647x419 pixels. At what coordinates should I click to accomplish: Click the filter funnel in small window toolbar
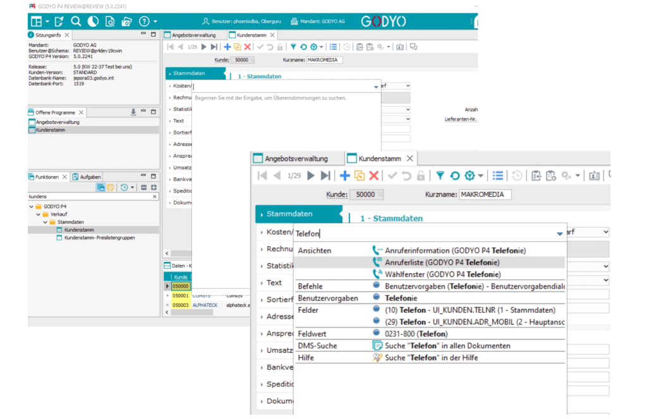pos(293,47)
